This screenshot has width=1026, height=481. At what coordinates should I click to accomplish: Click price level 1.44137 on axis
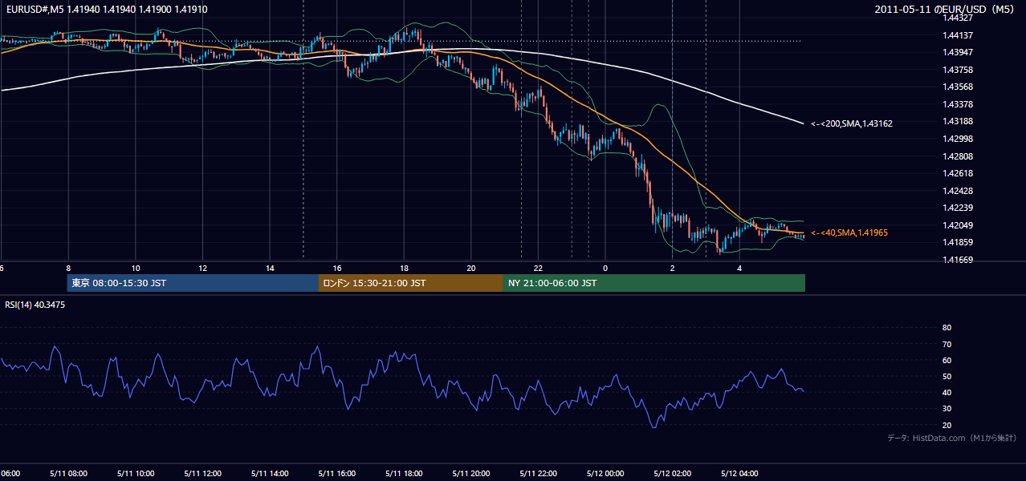(x=957, y=35)
